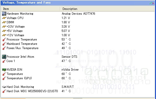The width and height of the screenshot is (156, 99).
Task: Click the Sensor DTS description
Action: 69,57
